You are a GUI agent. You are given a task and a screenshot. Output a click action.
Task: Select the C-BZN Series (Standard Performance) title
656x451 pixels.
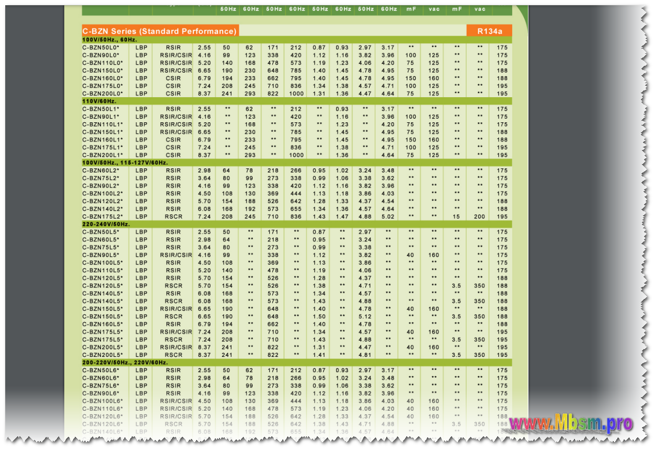(159, 31)
